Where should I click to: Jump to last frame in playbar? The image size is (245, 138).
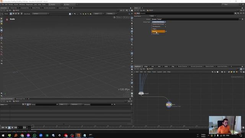16,128
